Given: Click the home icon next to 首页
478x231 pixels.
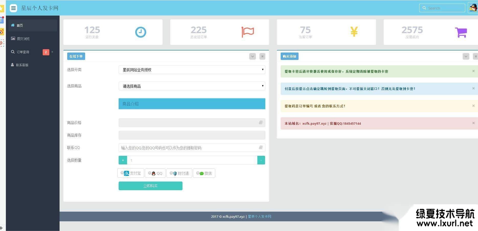Looking at the screenshot, I should (13, 25).
